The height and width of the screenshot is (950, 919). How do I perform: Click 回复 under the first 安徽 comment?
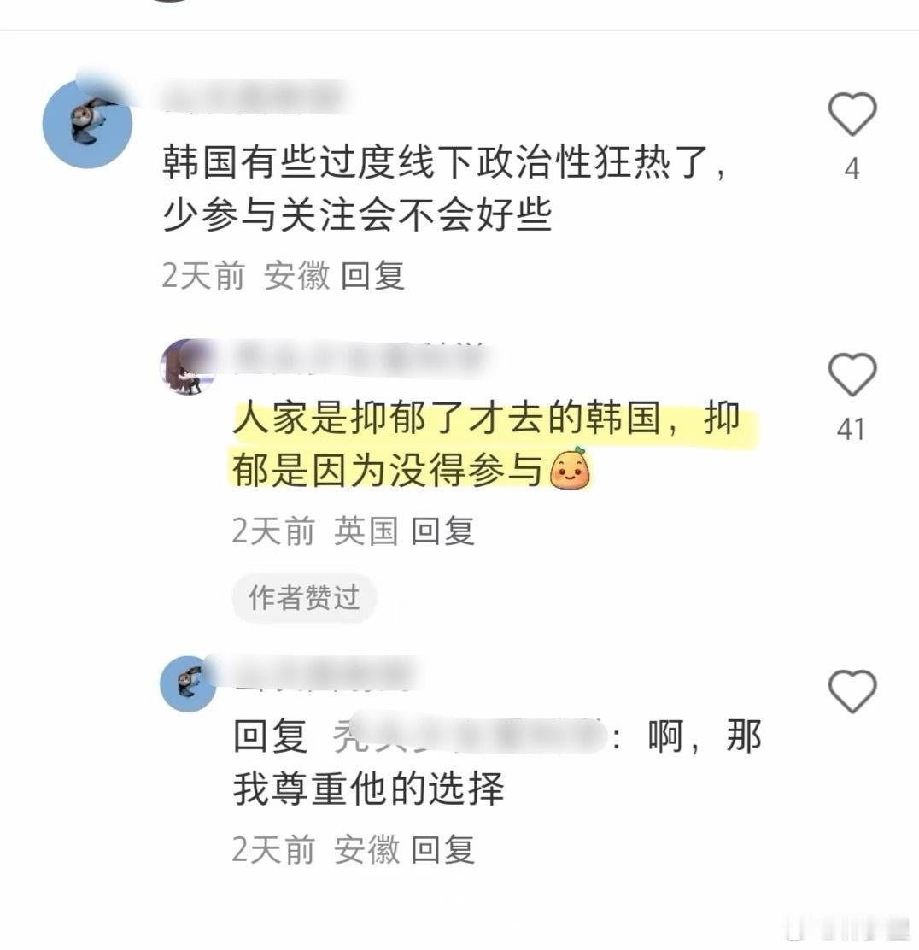pos(372,276)
